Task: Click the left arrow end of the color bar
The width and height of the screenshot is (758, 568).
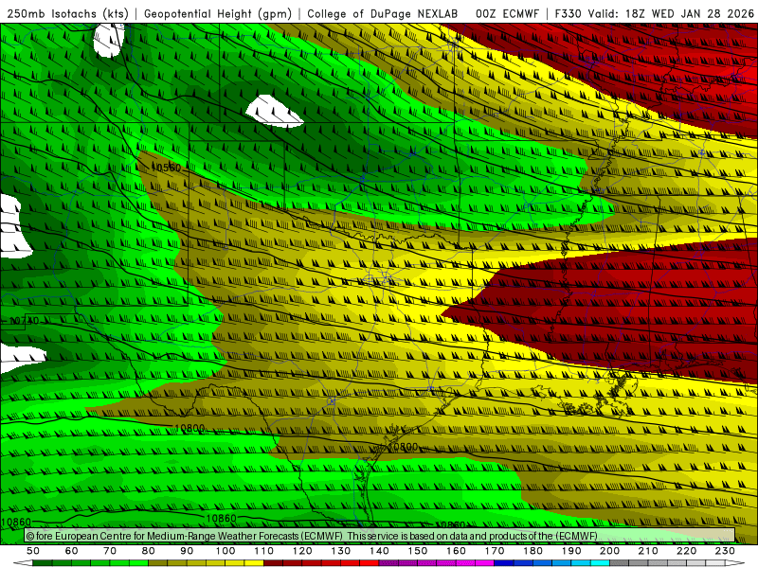Action: pyautogui.click(x=23, y=563)
